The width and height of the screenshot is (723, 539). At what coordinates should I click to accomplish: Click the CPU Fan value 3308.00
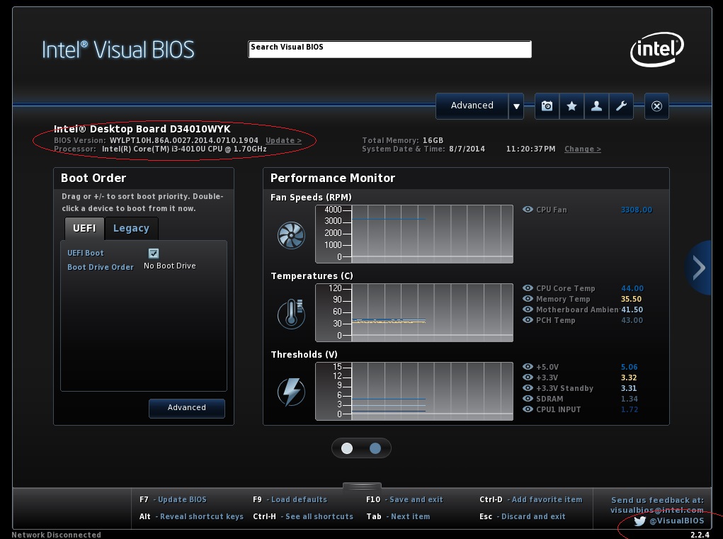(x=637, y=210)
